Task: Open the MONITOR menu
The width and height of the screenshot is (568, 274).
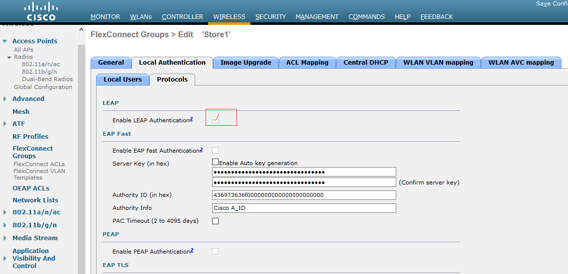Action: (105, 16)
